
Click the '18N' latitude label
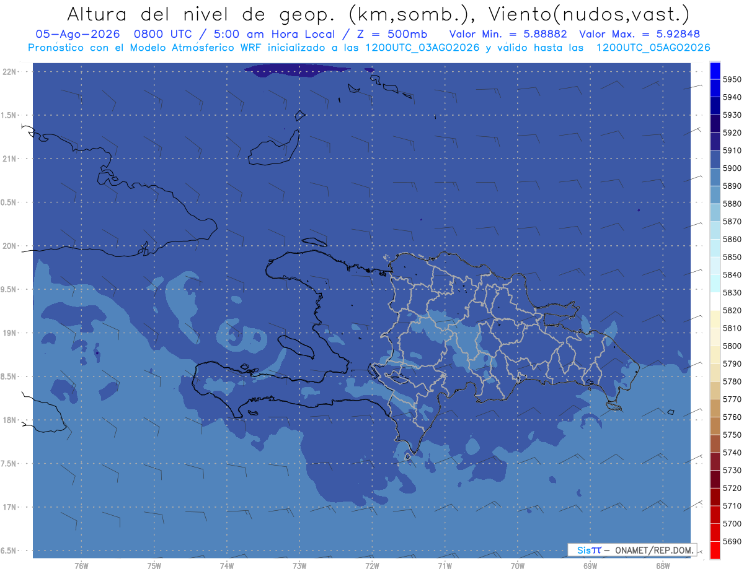(11, 420)
